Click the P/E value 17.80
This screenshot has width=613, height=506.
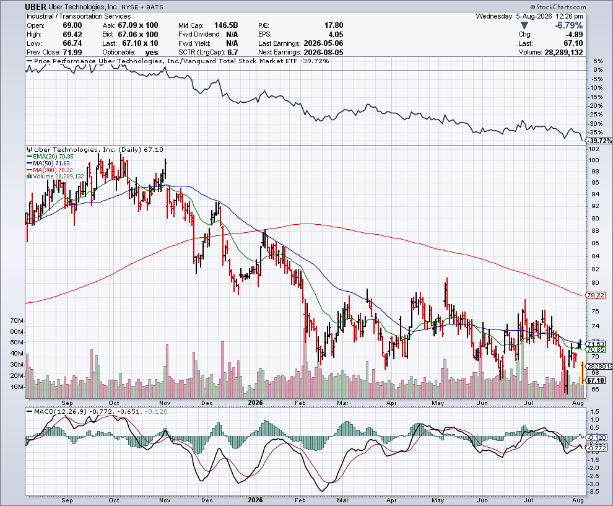click(x=334, y=25)
